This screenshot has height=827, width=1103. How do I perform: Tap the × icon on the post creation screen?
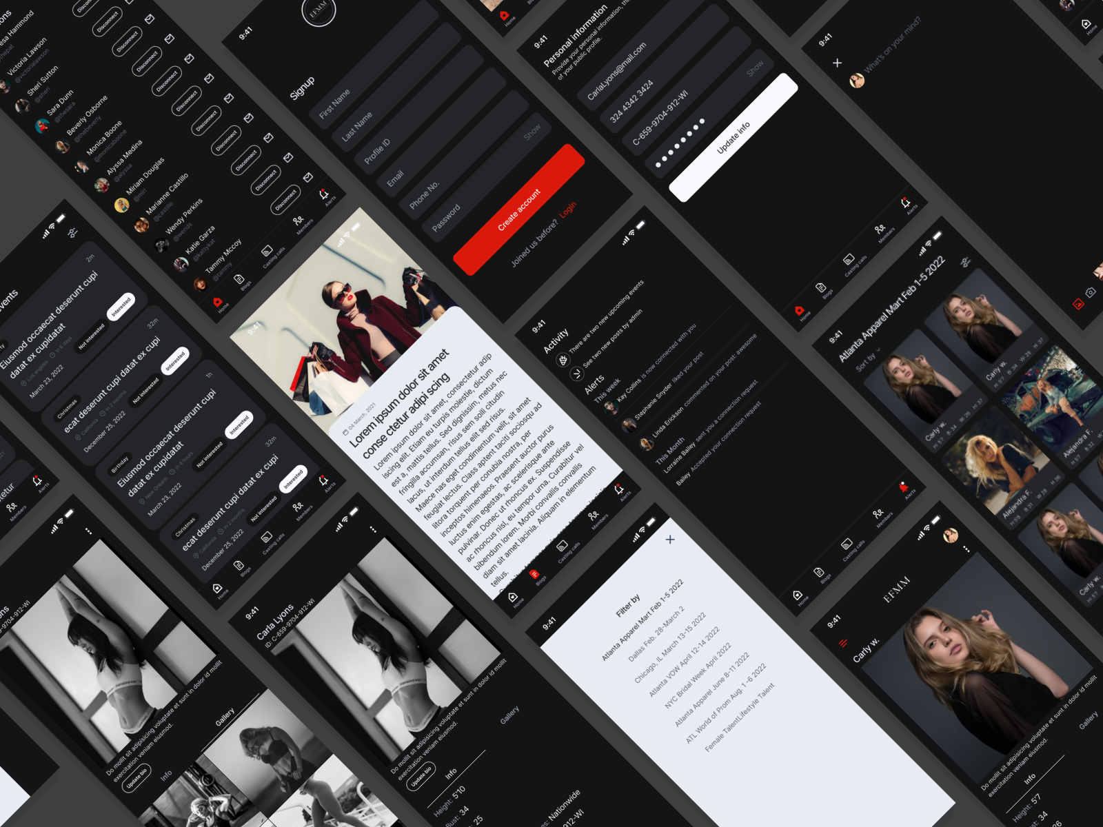point(837,63)
